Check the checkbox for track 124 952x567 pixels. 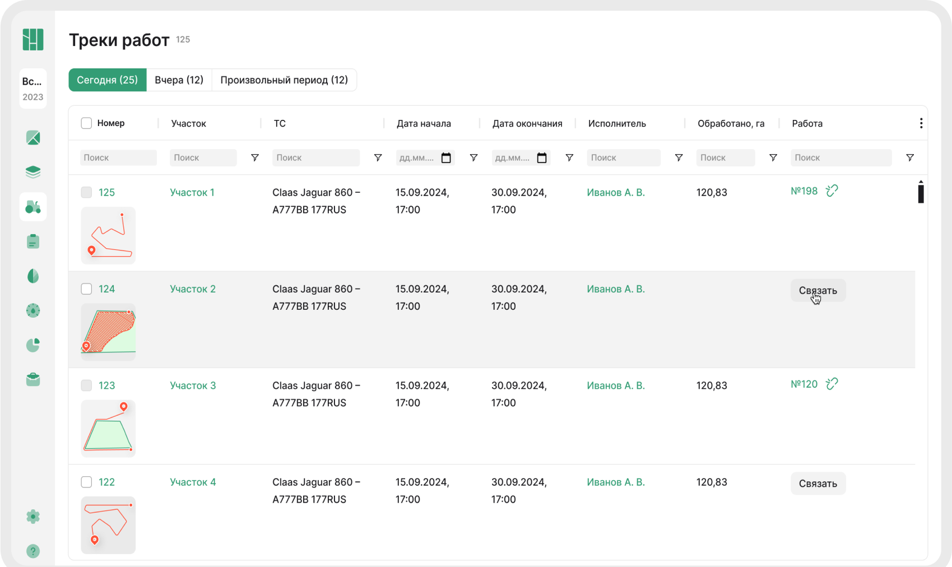tap(86, 289)
